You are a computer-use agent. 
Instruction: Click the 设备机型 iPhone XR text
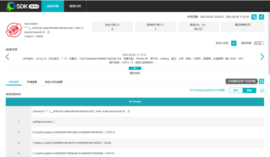pos(136,59)
